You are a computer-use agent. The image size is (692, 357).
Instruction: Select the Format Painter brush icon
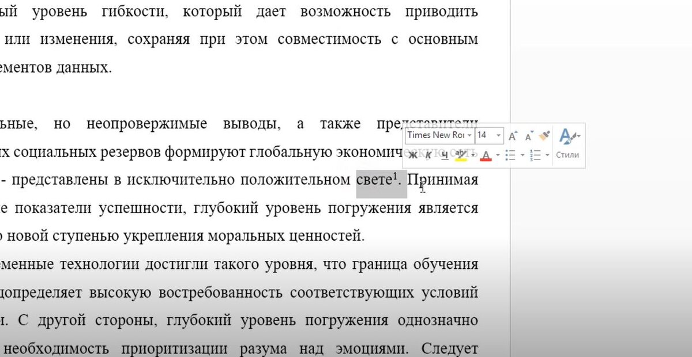pyautogui.click(x=544, y=136)
